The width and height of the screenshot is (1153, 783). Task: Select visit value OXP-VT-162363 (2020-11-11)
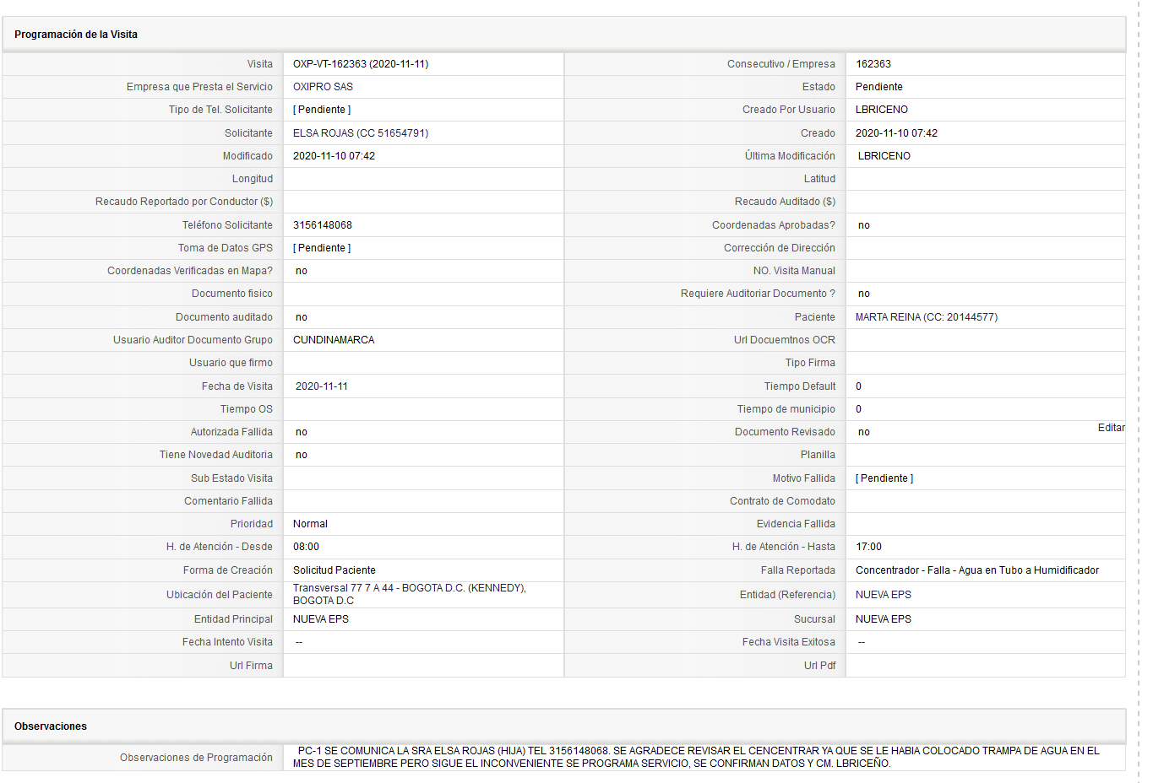[x=361, y=64]
